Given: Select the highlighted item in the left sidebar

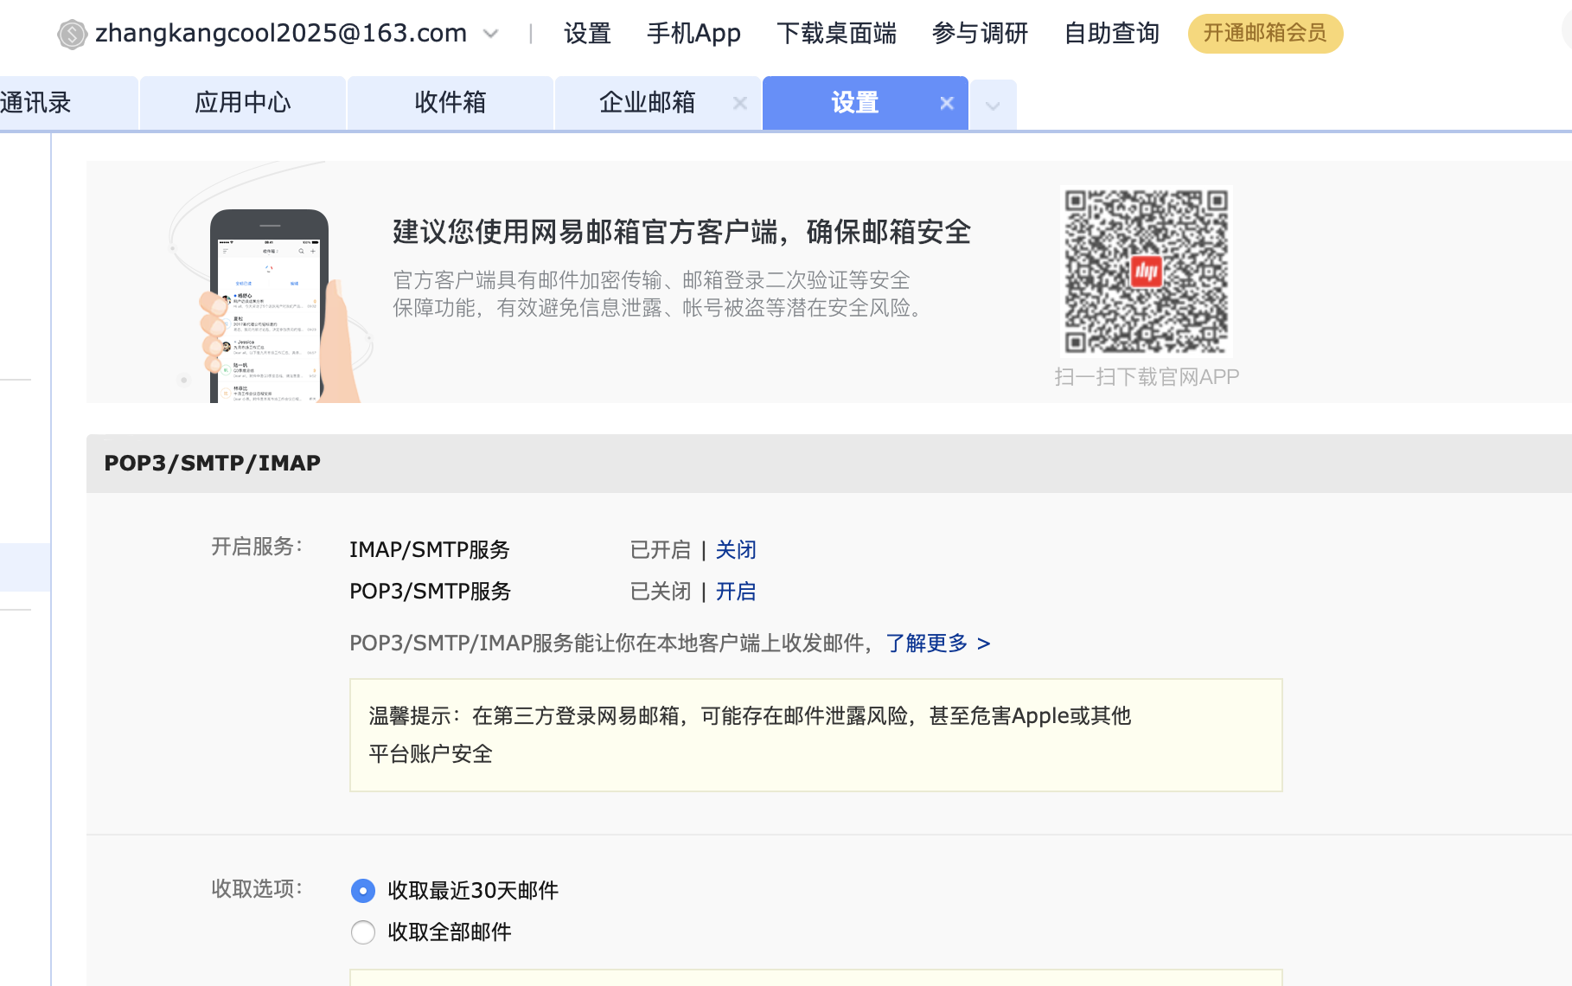Looking at the screenshot, I should point(24,567).
